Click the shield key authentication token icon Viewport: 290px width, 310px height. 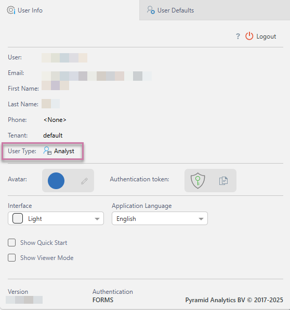tap(197, 180)
